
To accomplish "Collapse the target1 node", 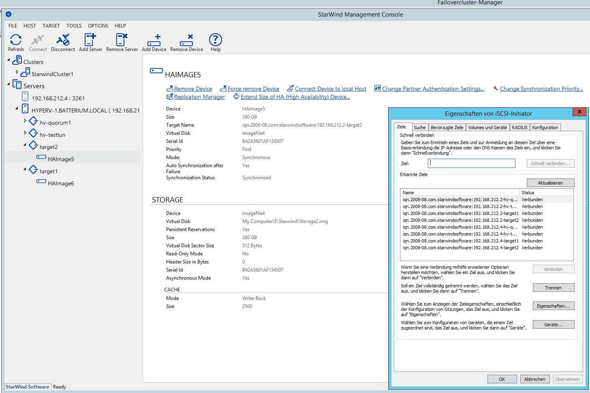I will point(25,169).
